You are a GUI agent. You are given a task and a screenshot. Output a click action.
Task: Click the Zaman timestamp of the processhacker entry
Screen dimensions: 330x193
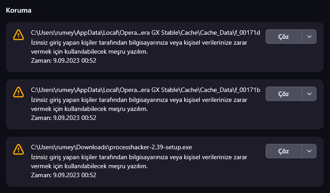(63, 175)
